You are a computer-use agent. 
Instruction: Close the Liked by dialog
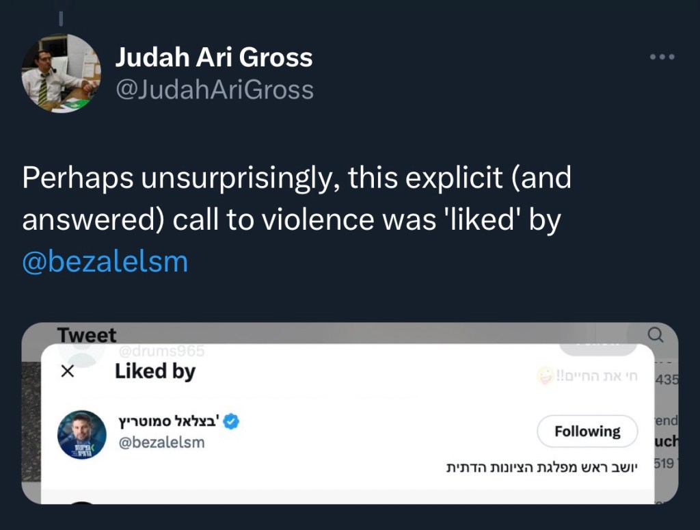tap(67, 371)
